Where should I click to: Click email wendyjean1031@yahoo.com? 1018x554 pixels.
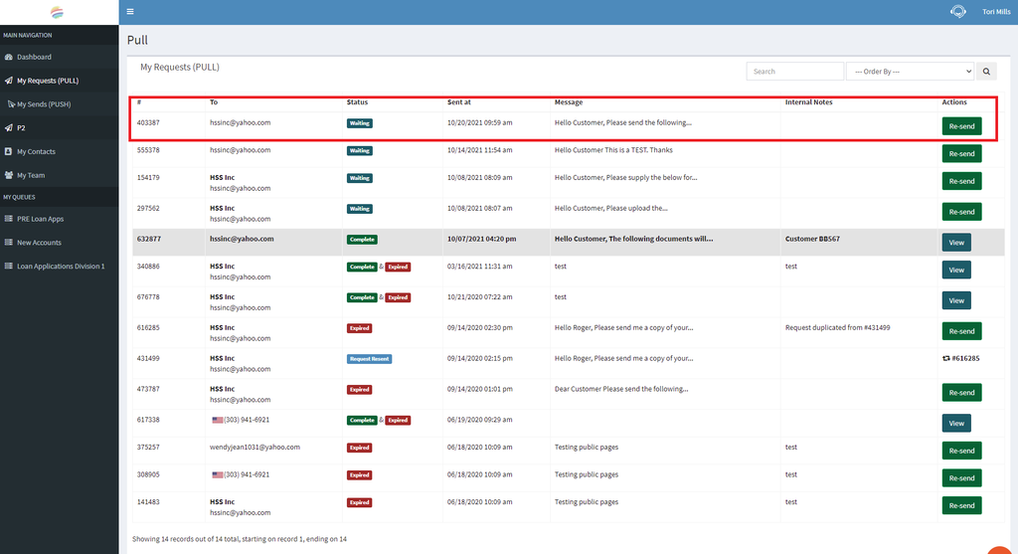coord(254,448)
